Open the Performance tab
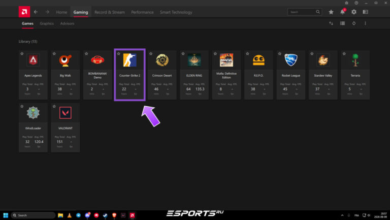The image size is (390, 220). coord(142,12)
